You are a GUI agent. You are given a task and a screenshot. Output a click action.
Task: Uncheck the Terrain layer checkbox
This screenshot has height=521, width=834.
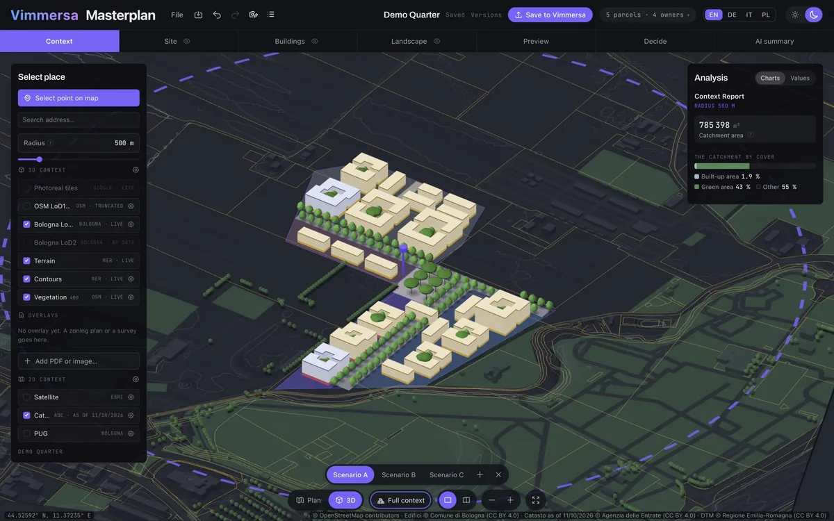click(x=26, y=260)
